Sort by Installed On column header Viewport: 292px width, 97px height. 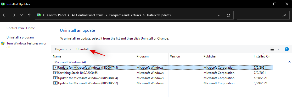pos(263,56)
